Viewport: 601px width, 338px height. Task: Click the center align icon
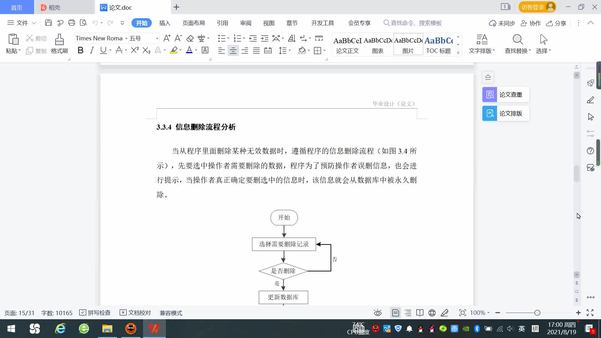[x=233, y=51]
